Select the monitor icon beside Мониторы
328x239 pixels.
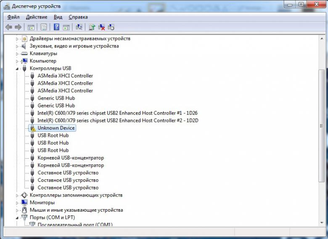[24, 202]
